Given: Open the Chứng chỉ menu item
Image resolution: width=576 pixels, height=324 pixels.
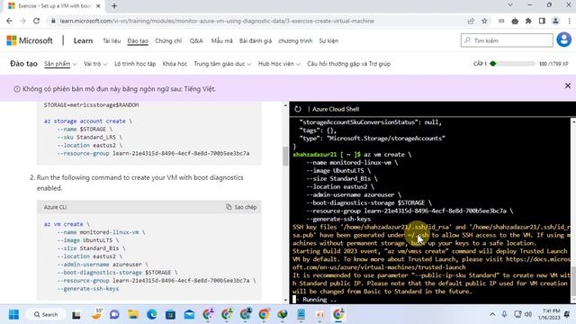Looking at the screenshot, I should (168, 40).
